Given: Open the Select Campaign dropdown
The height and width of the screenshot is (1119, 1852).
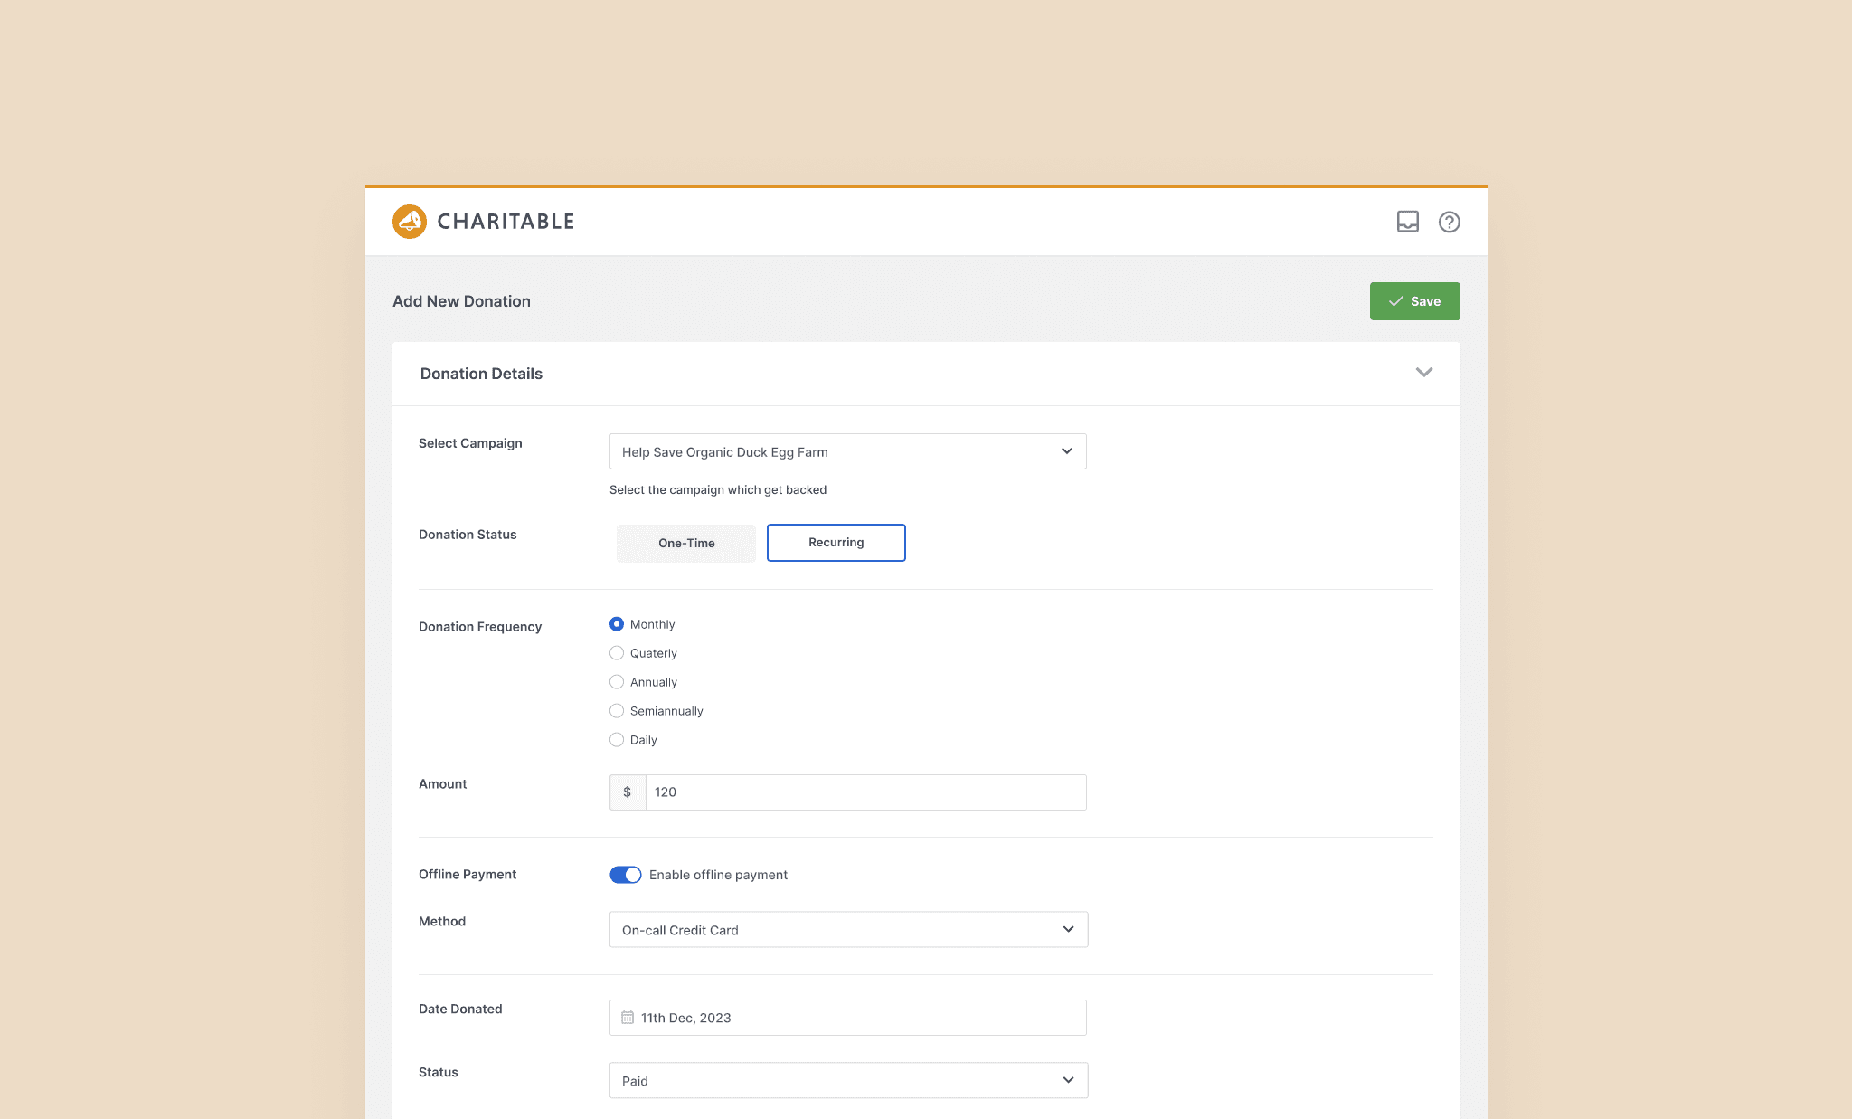Looking at the screenshot, I should 847,451.
